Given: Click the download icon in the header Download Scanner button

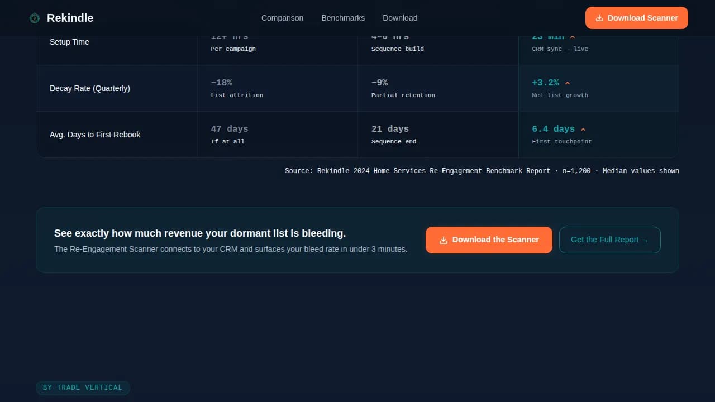Looking at the screenshot, I should [599, 18].
